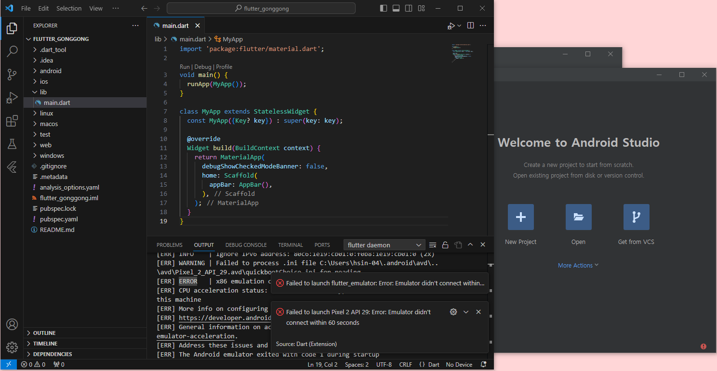Open Explorer views and more actions menu
The height and width of the screenshot is (371, 717).
pyautogui.click(x=135, y=26)
